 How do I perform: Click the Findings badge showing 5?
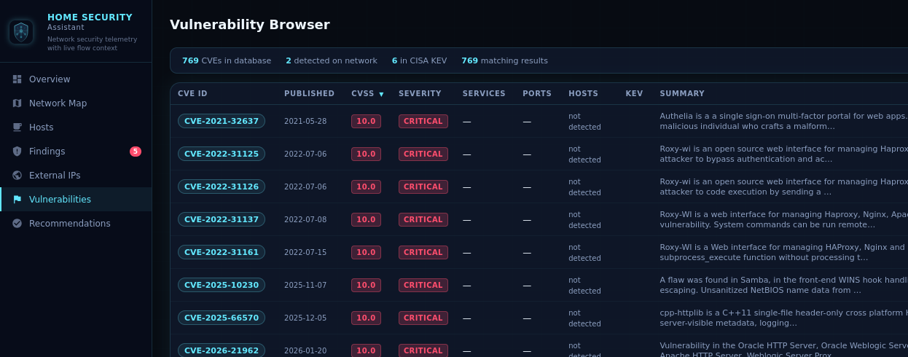coord(136,152)
